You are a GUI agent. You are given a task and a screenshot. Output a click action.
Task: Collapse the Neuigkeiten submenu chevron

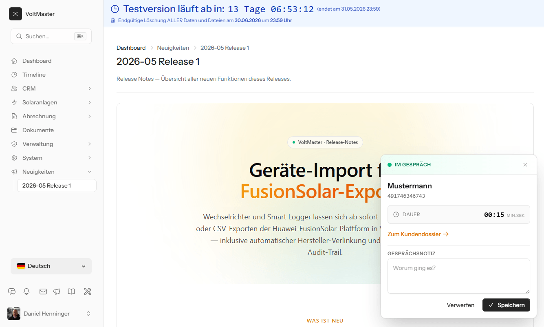[90, 172]
